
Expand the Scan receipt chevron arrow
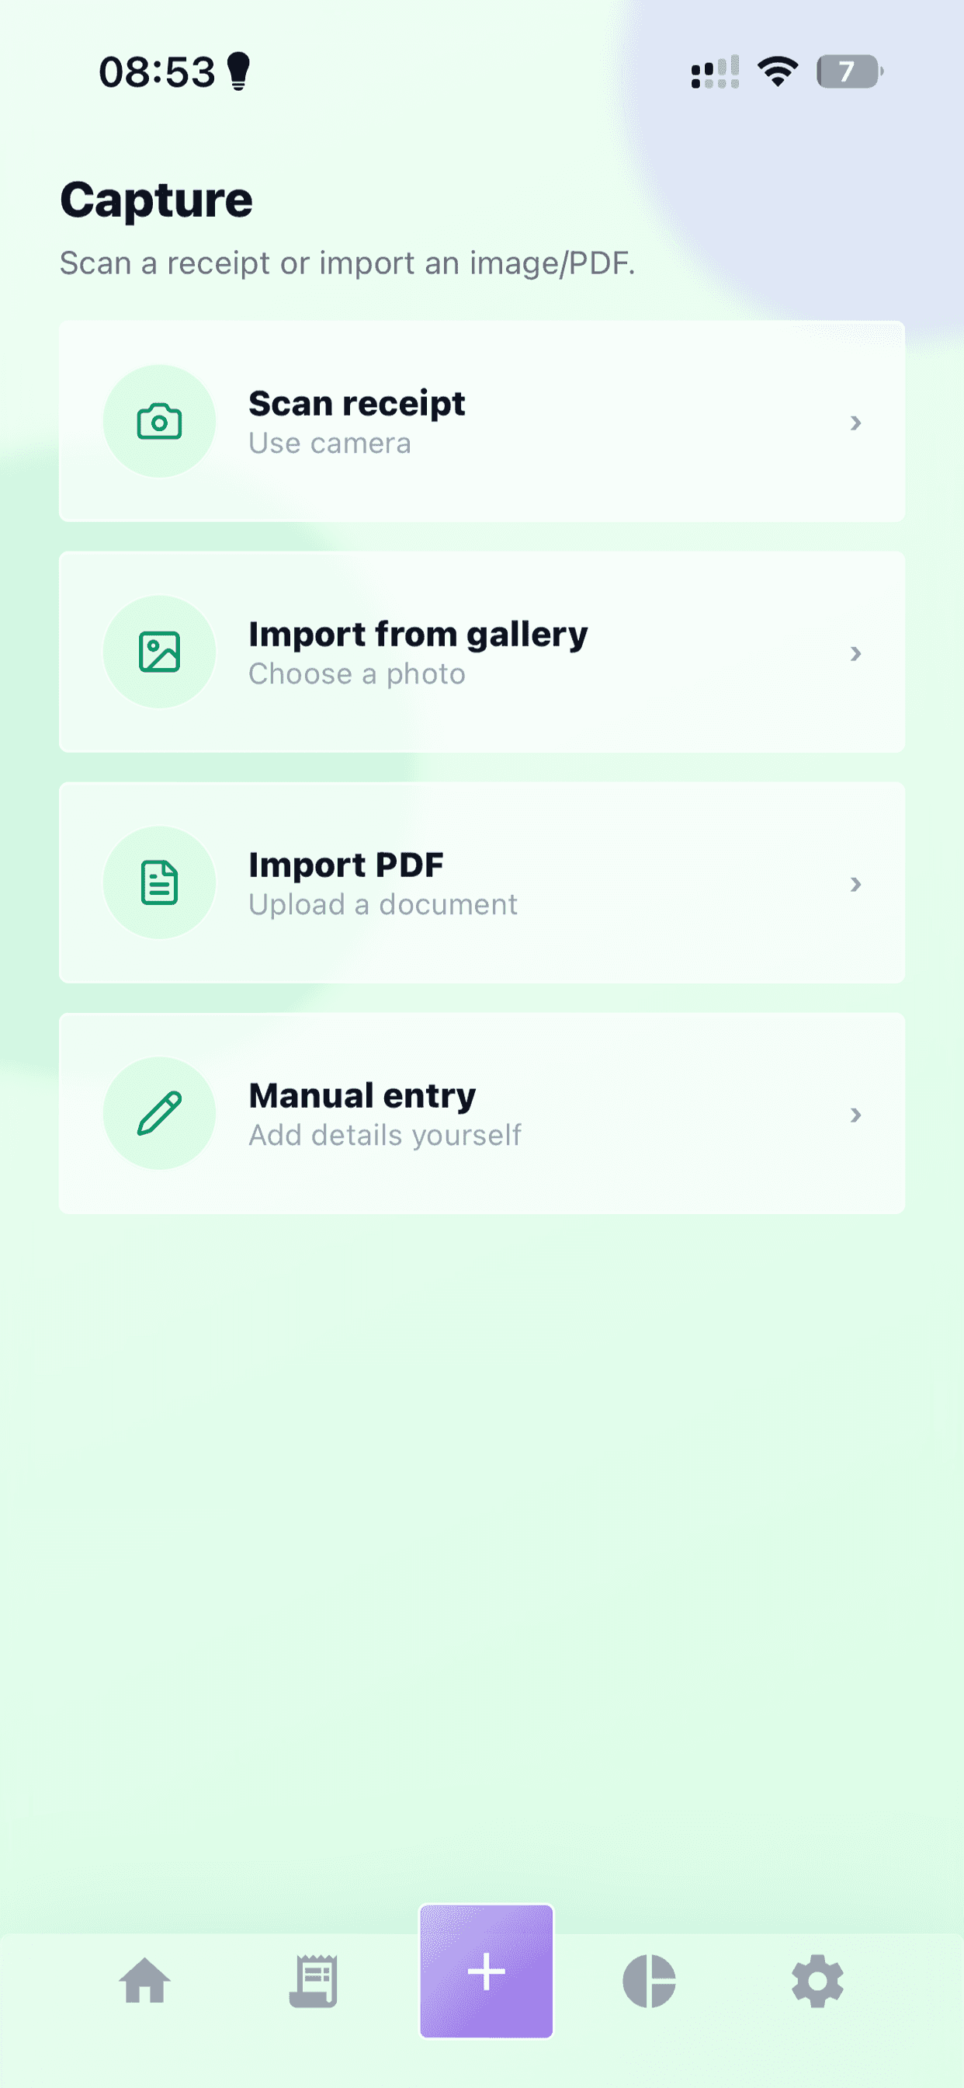855,423
